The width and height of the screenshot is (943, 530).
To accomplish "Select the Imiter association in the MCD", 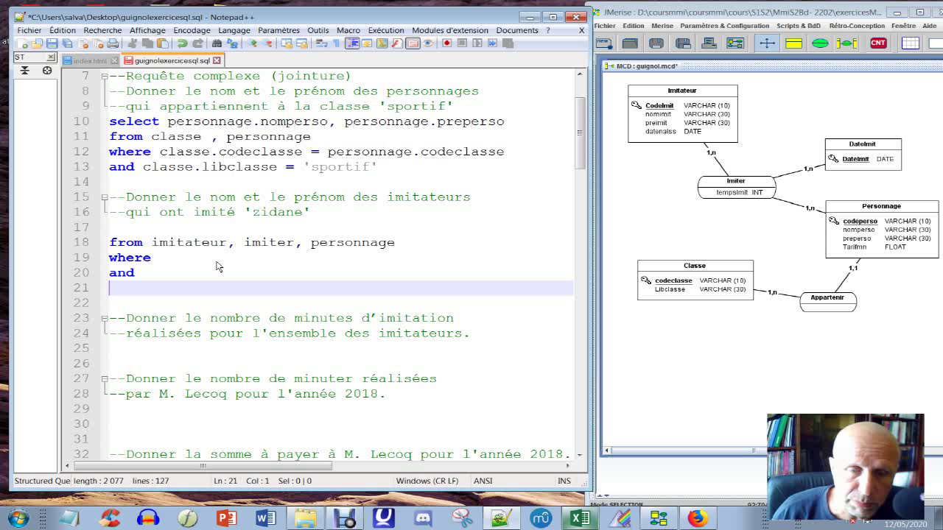I will pos(736,187).
